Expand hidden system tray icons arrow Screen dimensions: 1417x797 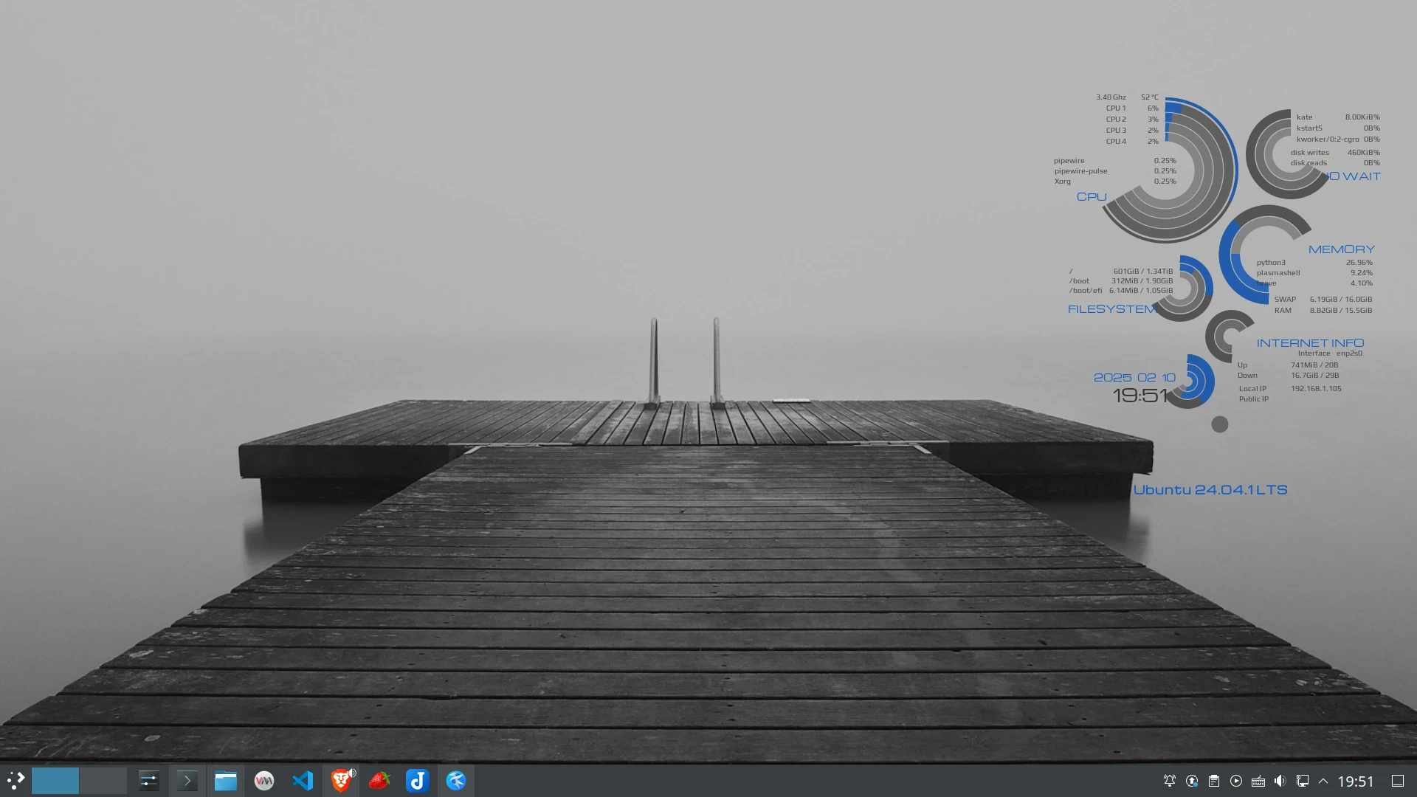pos(1323,781)
